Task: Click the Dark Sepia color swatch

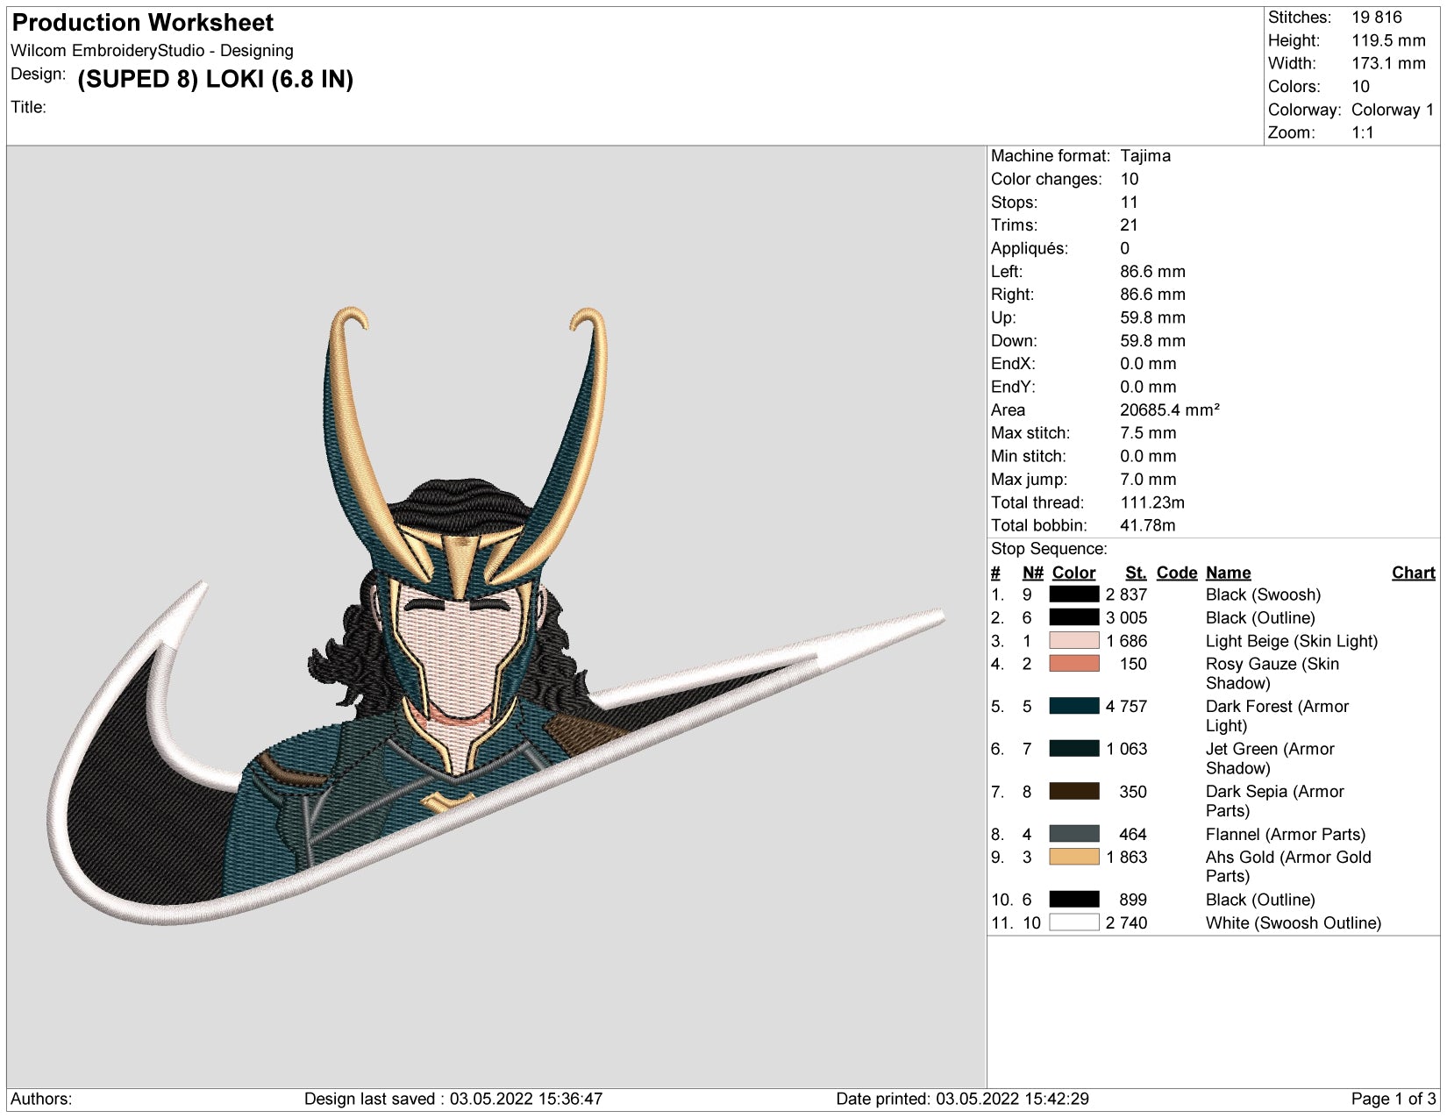Action: pyautogui.click(x=1073, y=791)
